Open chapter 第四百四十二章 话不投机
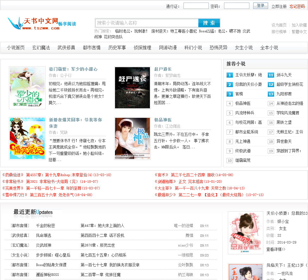This screenshot has height=280, width=308. 102,236
